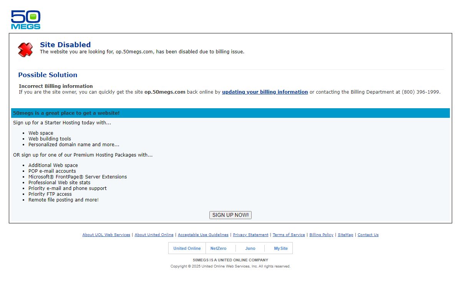Click the Possible Solution heading
The width and height of the screenshot is (461, 284).
point(48,75)
